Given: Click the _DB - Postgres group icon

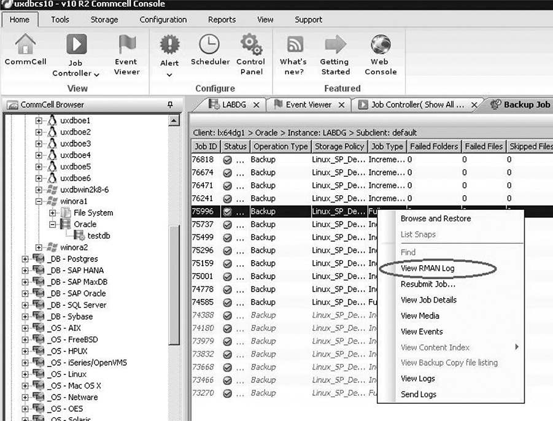Looking at the screenshot, I should pos(39,259).
